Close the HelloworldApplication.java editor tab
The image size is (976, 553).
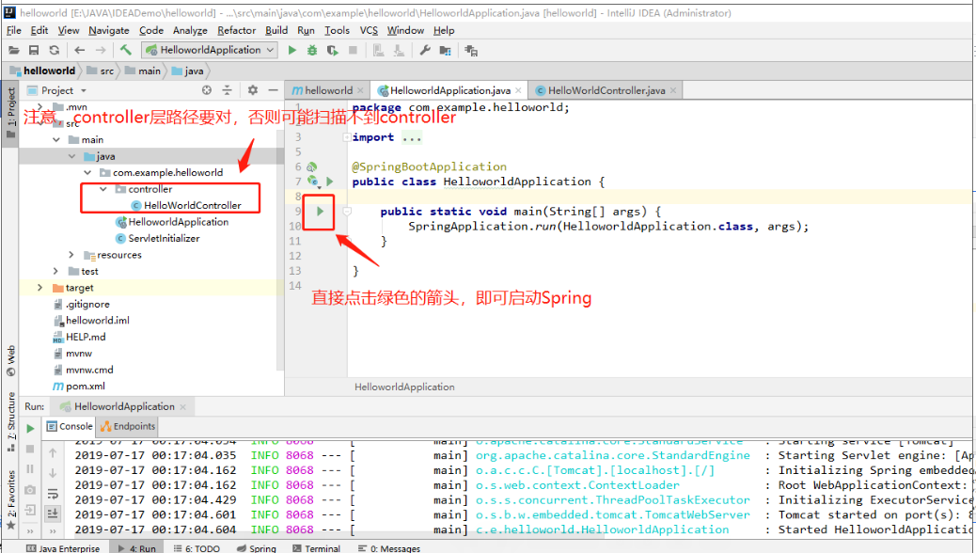click(x=518, y=90)
